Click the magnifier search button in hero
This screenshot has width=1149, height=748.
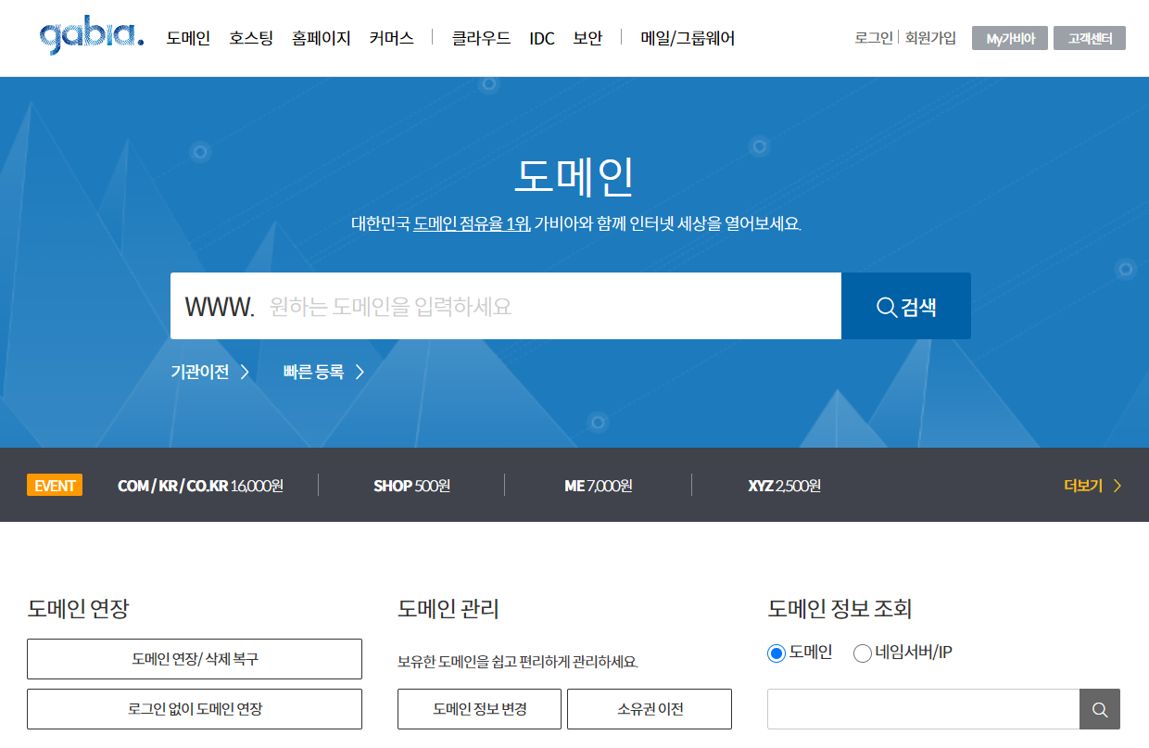point(905,307)
